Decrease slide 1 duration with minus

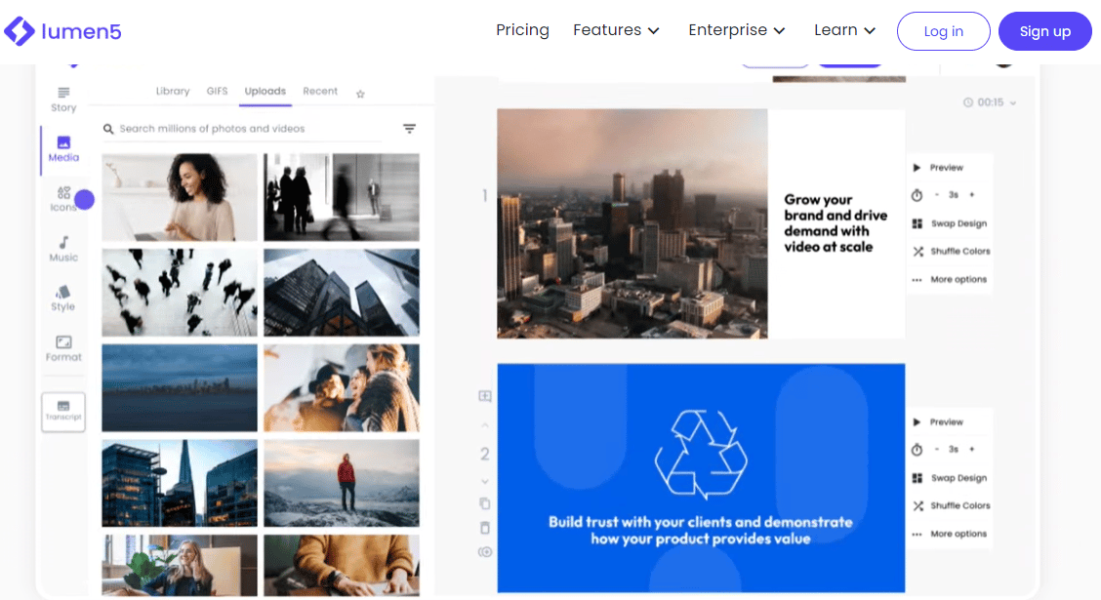click(937, 195)
